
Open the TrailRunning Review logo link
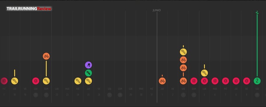point(29,9)
